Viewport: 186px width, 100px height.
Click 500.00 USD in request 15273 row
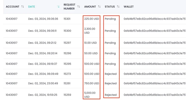[x=91, y=74]
